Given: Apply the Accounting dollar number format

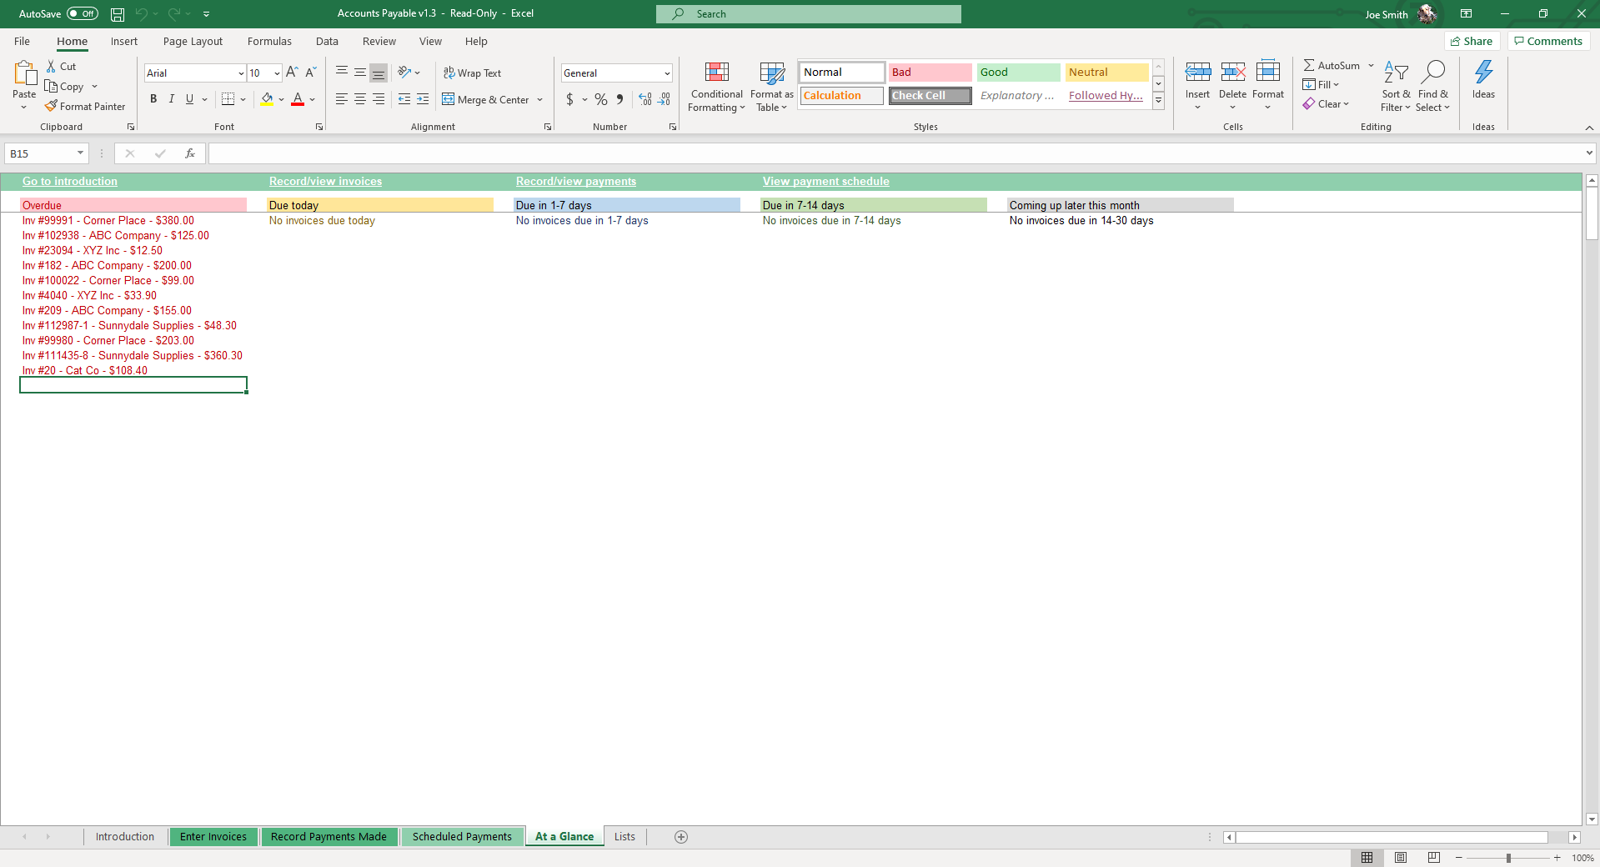Looking at the screenshot, I should point(569,99).
